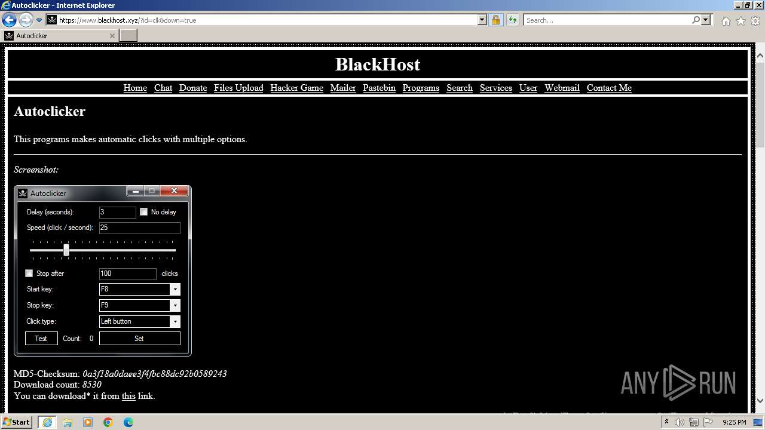Click the BlackHost site title
The image size is (765, 430).
(x=378, y=64)
